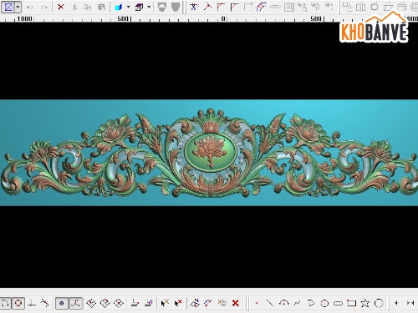
Task: Click the third diamond work-plane icon
Action: (x=119, y=303)
